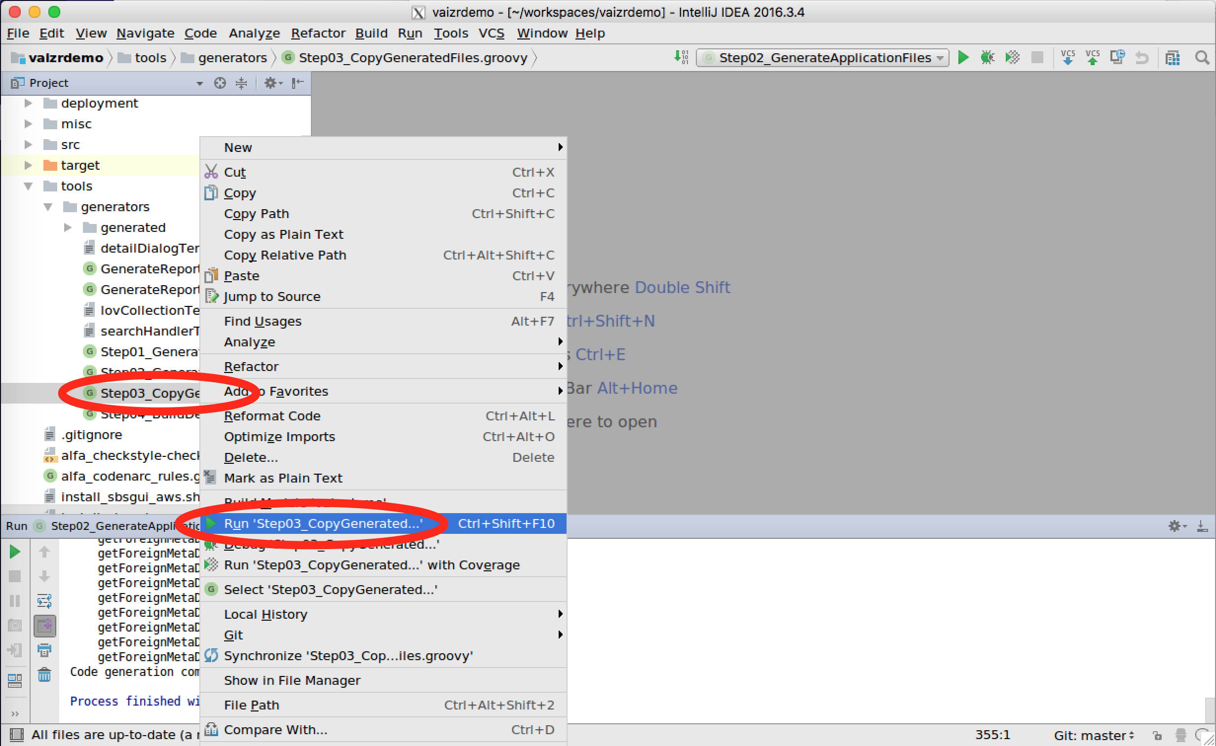This screenshot has width=1216, height=746.
Task: Open the VCS menu in menu bar
Action: (491, 33)
